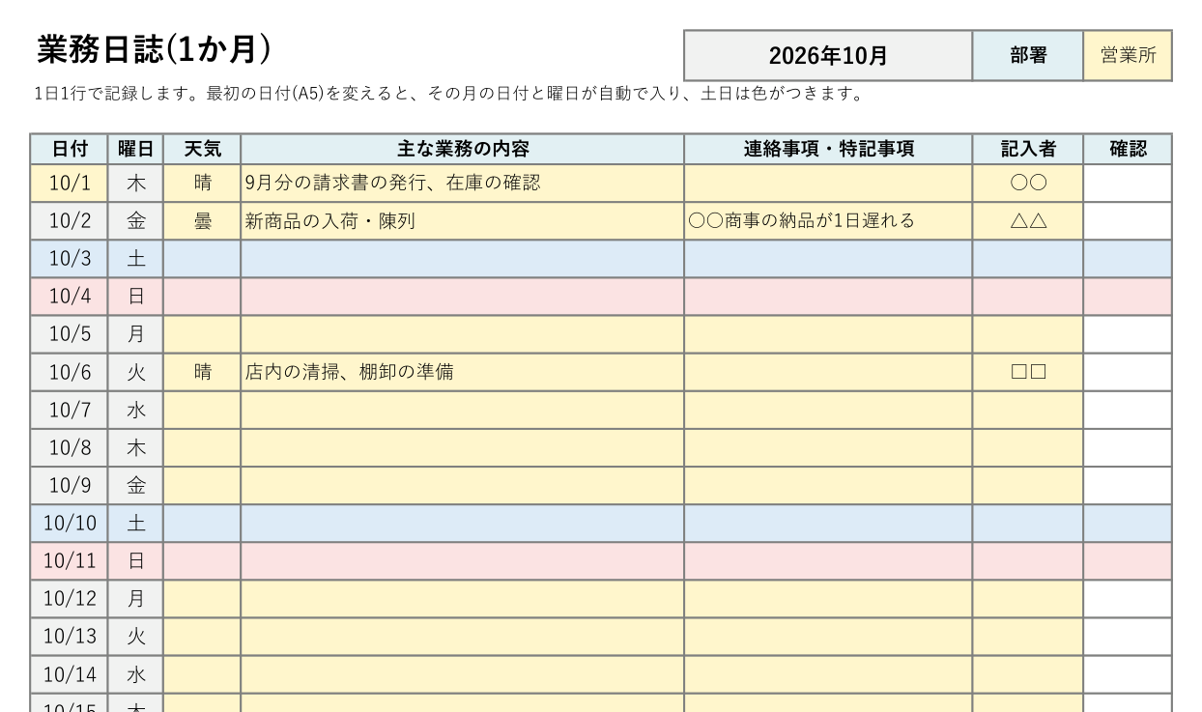Select the 10/4 Sunday date cell
1202x712 pixels.
point(69,296)
